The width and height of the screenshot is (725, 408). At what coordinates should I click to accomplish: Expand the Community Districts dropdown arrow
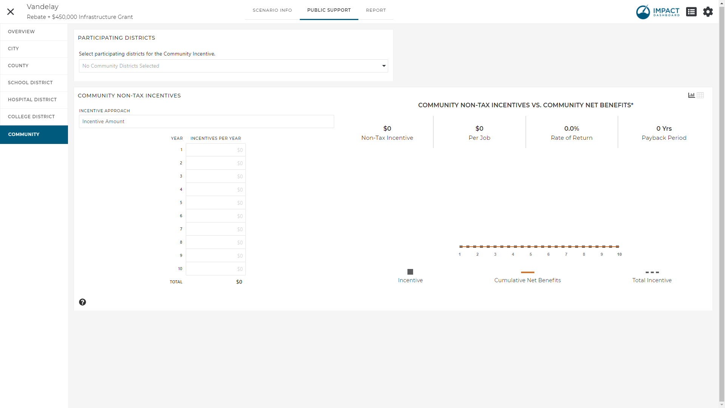pyautogui.click(x=384, y=66)
